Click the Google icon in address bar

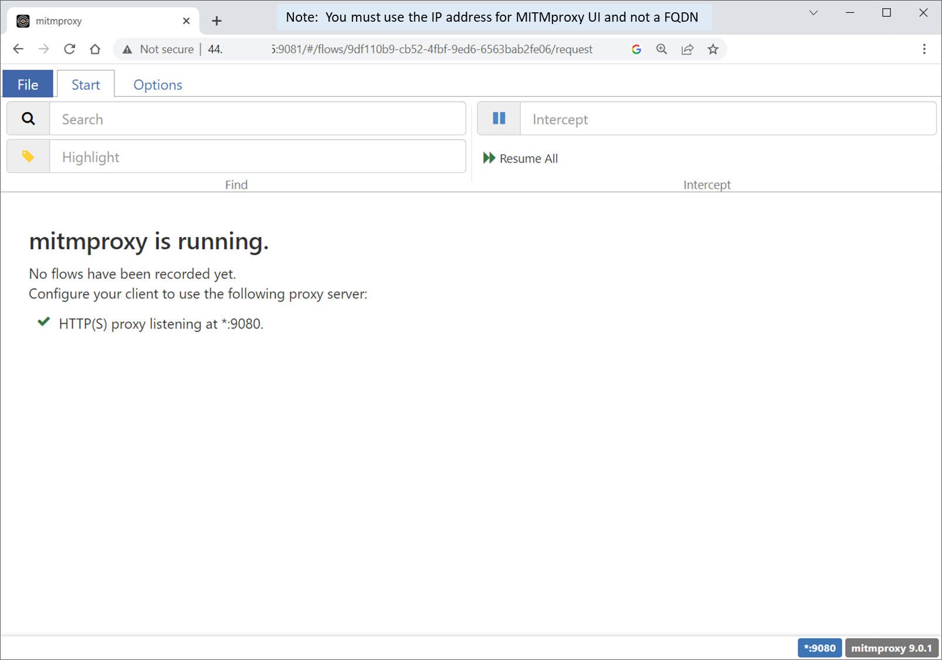tap(636, 49)
